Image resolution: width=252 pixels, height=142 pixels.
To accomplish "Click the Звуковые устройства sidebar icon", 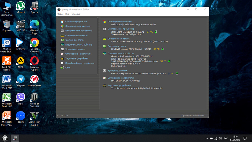I will coord(62,59).
